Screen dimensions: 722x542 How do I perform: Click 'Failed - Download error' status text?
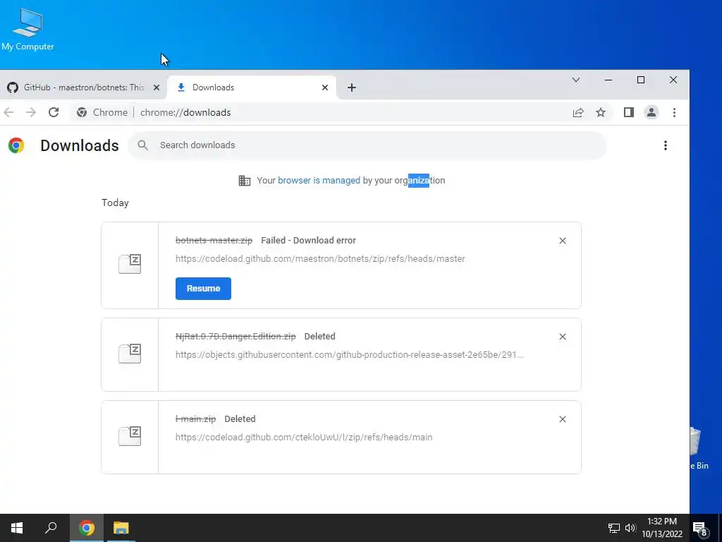[x=308, y=240]
